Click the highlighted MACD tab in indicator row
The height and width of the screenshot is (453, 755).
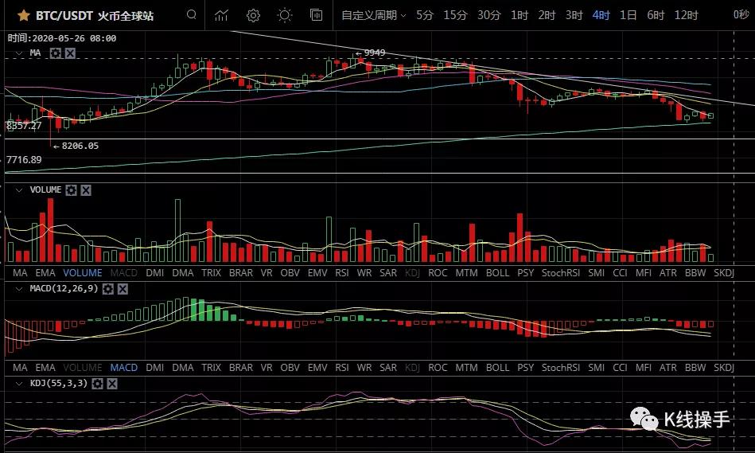(x=124, y=368)
